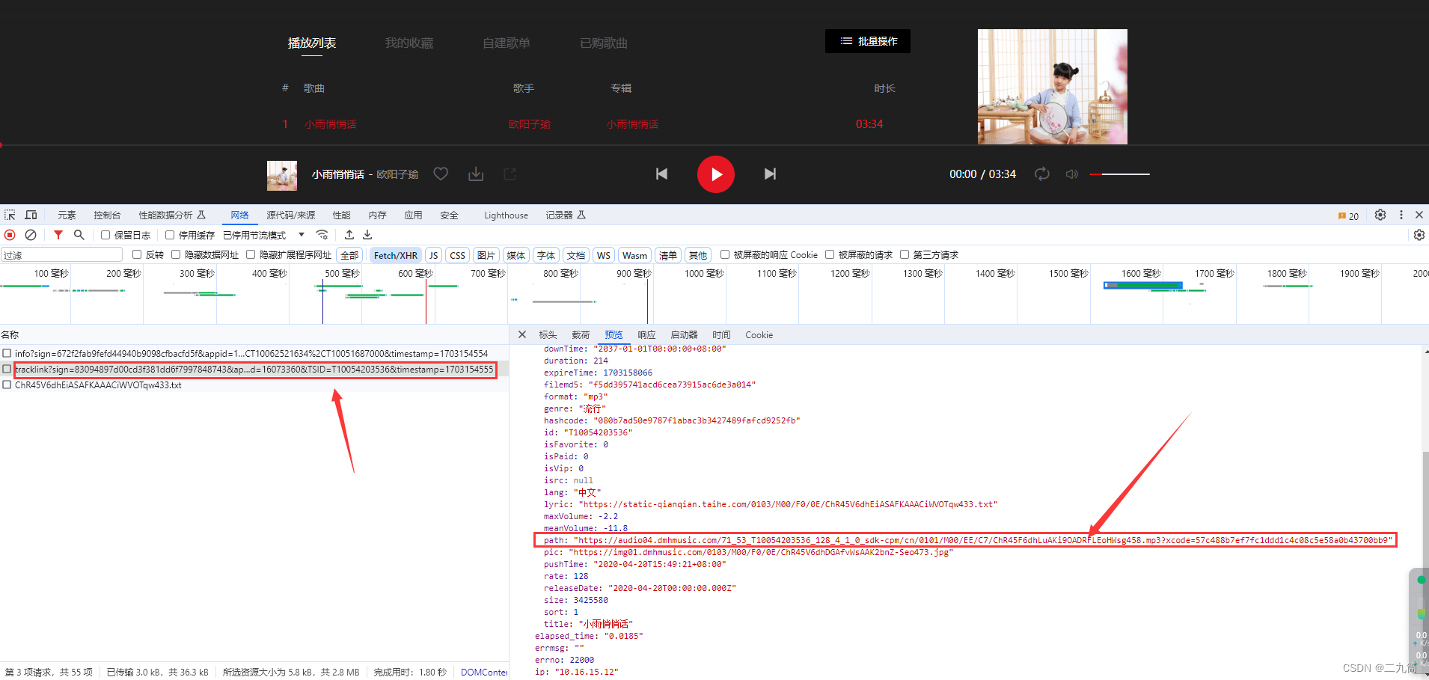This screenshot has height=680, width=1429.
Task: Select the info?sign= request row
Action: (254, 353)
